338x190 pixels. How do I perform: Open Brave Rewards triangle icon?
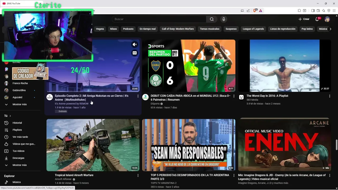[260, 11]
